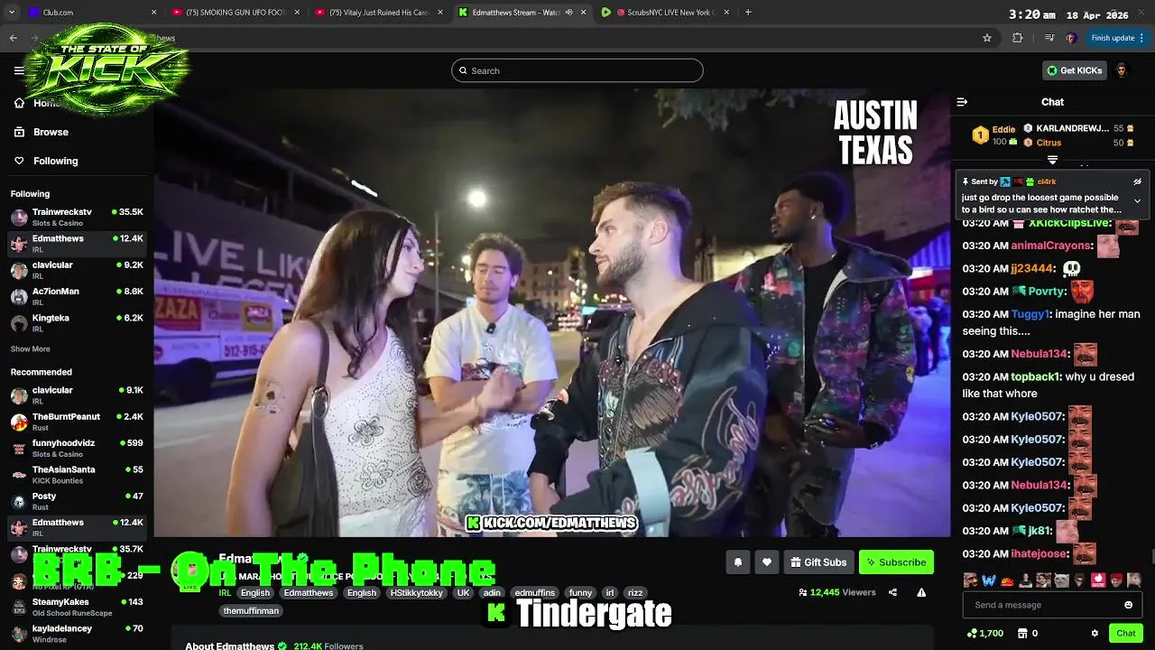Select the adin tag
The height and width of the screenshot is (650, 1155).
coord(492,593)
